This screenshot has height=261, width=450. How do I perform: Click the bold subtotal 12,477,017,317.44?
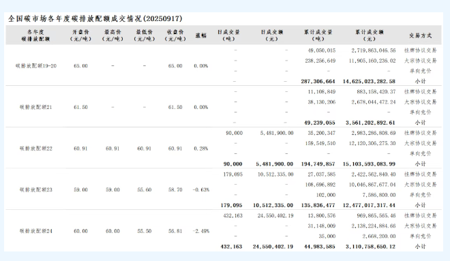point(369,205)
